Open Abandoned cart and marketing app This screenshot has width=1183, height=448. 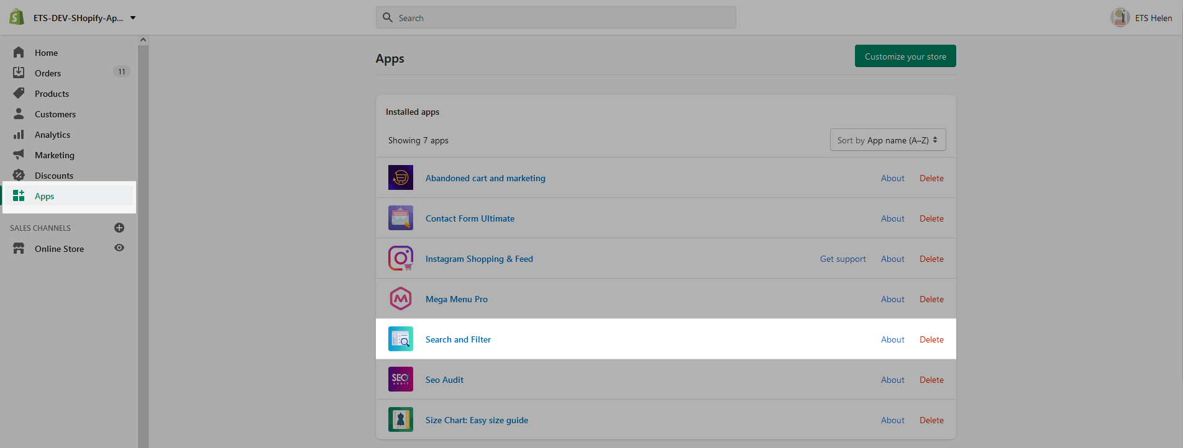(x=485, y=178)
